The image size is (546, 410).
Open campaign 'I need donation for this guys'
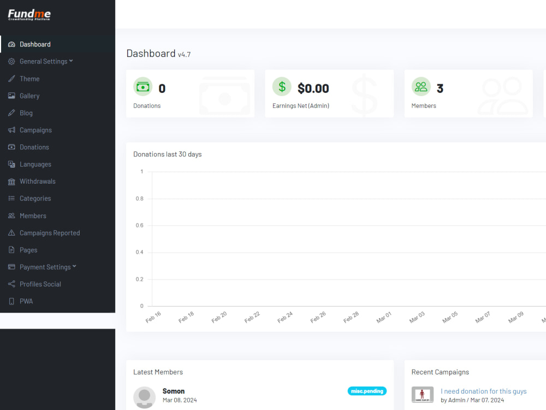point(484,391)
